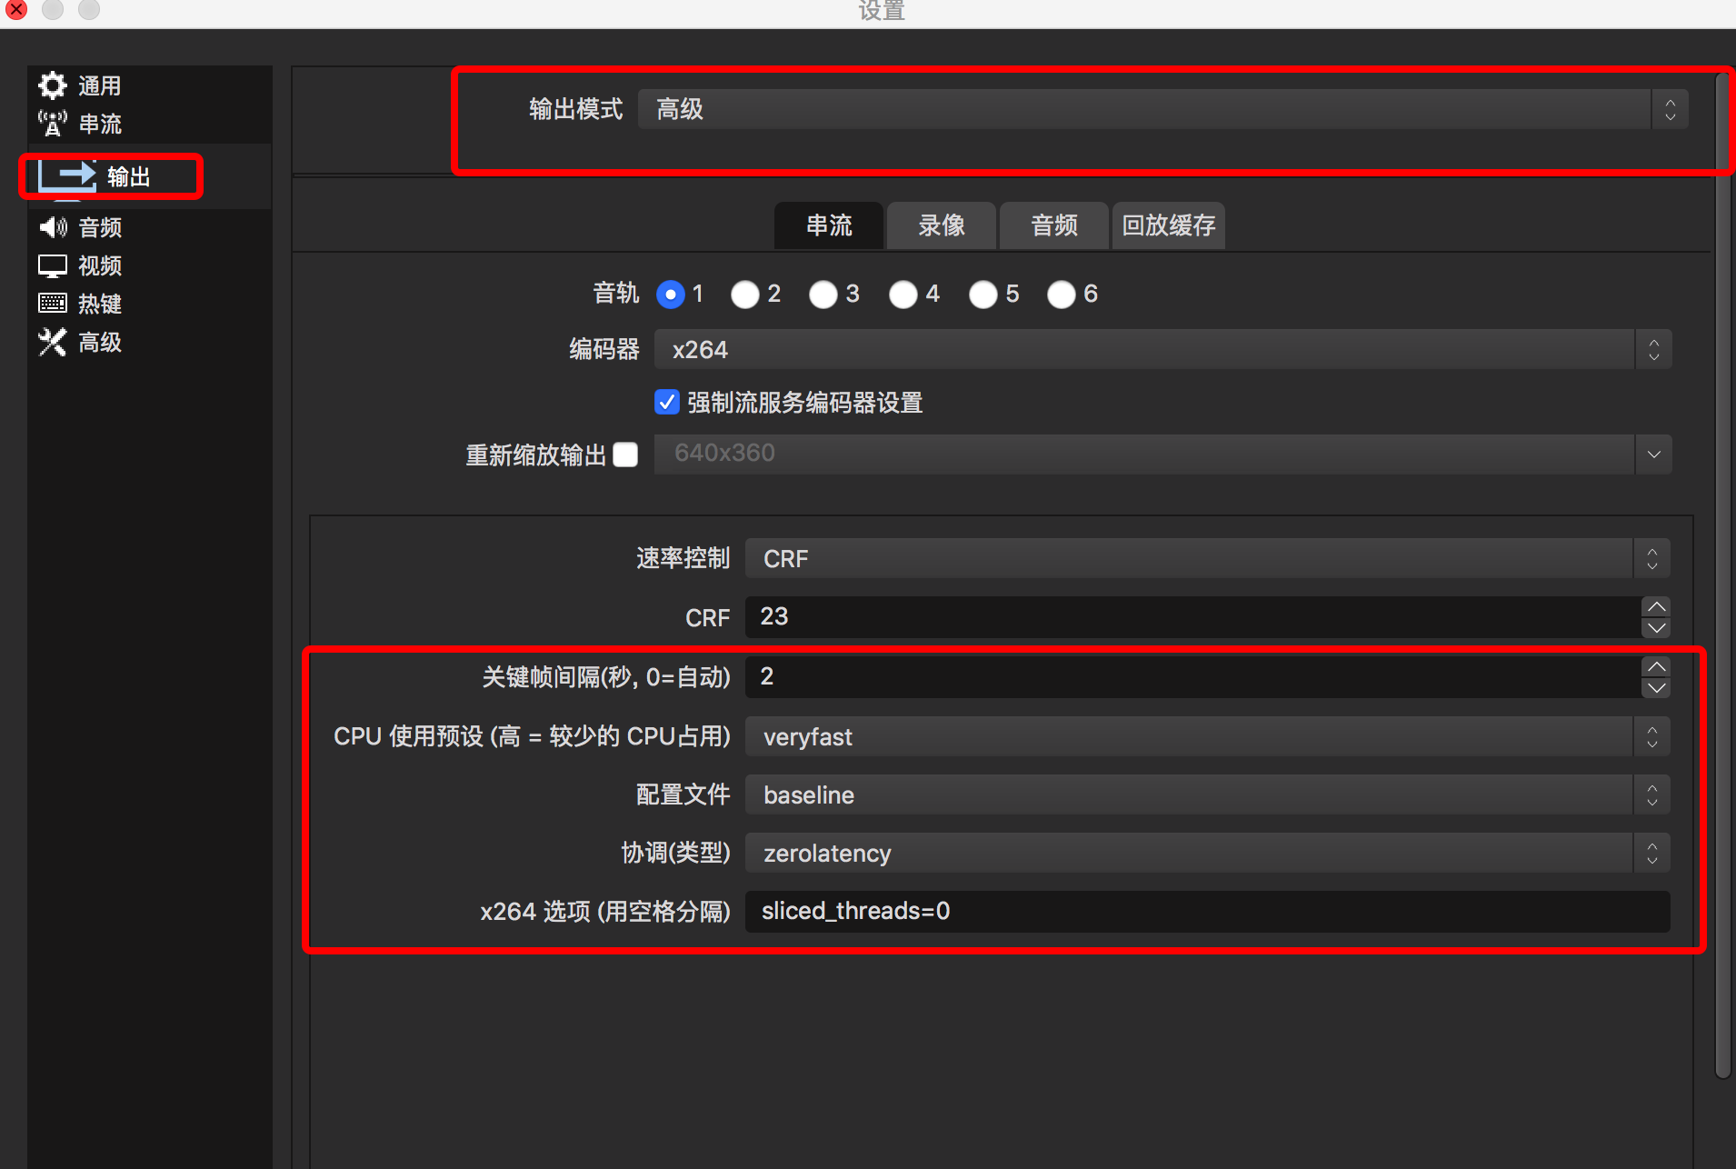Viewport: 1736px width, 1169px height.
Task: Open the 音频 speaker icon in sidebar
Action: click(53, 227)
